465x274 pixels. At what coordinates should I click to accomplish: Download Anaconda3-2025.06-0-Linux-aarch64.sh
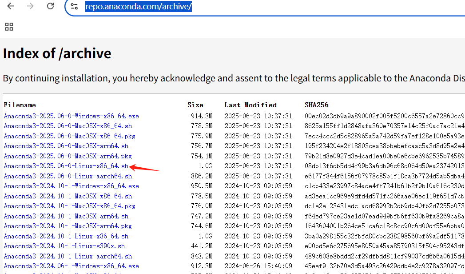click(x=68, y=176)
